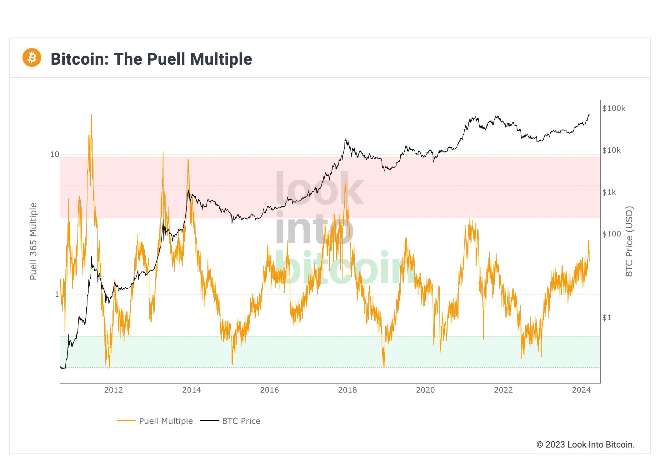Click the orange legend line swatch
The width and height of the screenshot is (660, 456).
point(126,421)
